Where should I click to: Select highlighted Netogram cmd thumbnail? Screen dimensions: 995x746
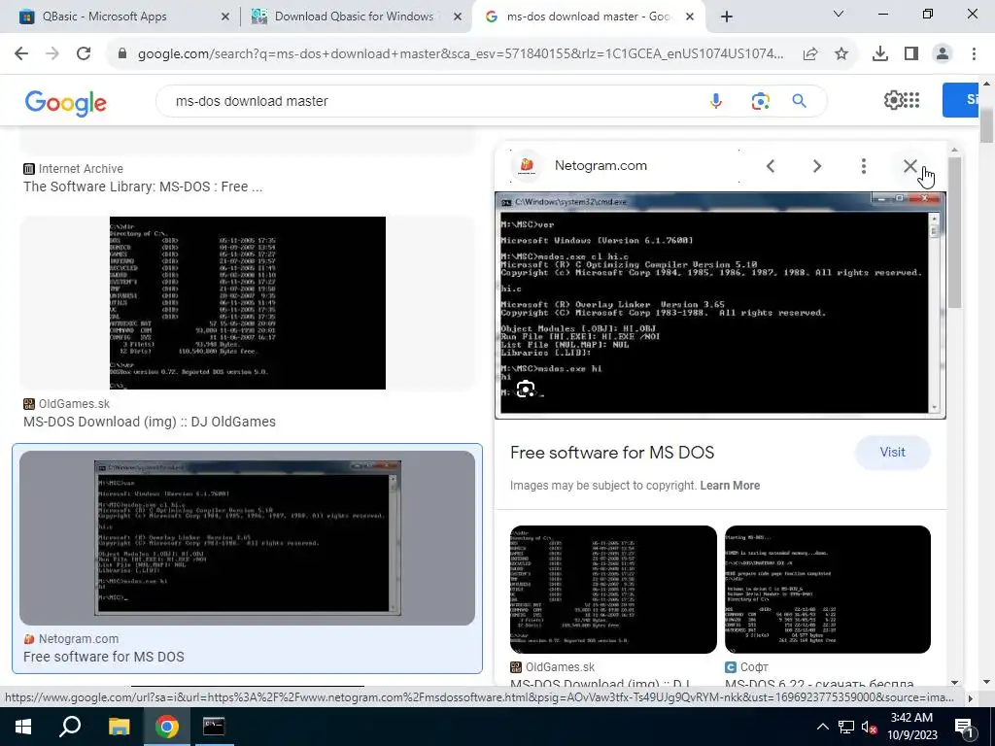coord(248,538)
